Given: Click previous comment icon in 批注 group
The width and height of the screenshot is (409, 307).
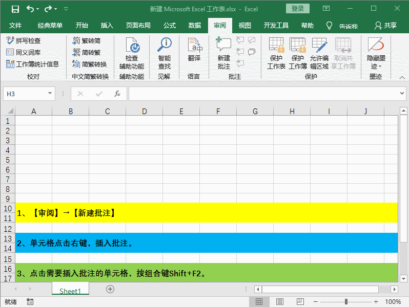Looking at the screenshot, I should [x=240, y=52].
